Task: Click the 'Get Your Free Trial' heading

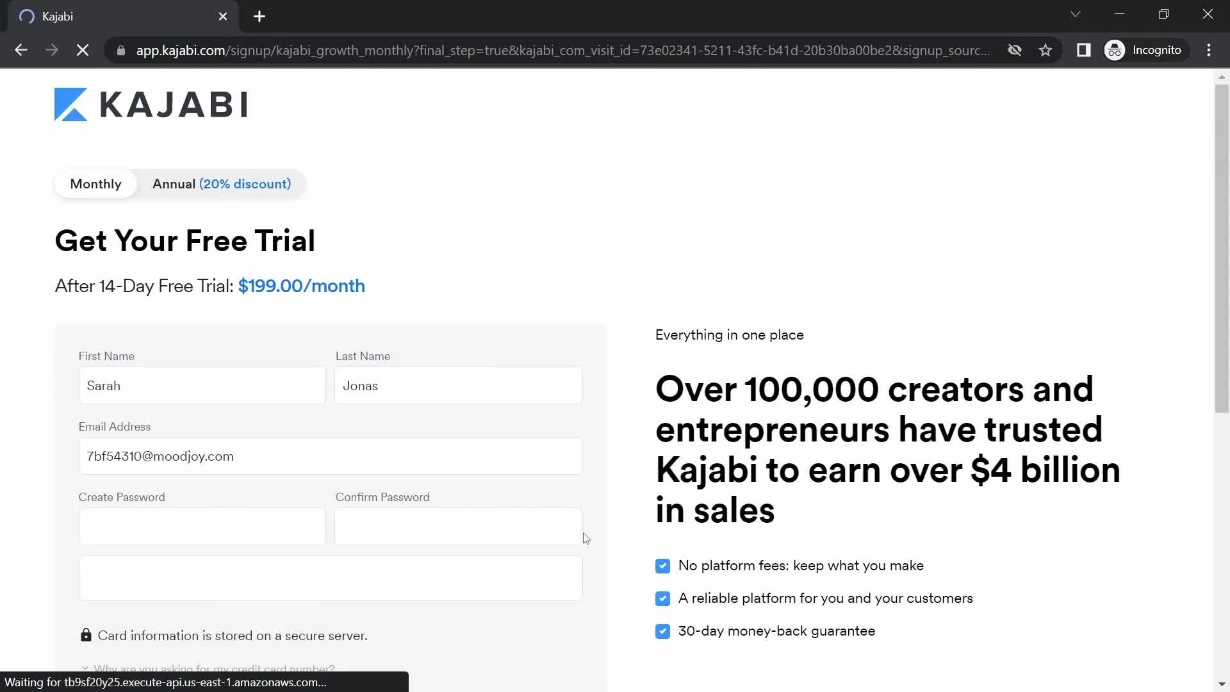Action: (x=184, y=241)
